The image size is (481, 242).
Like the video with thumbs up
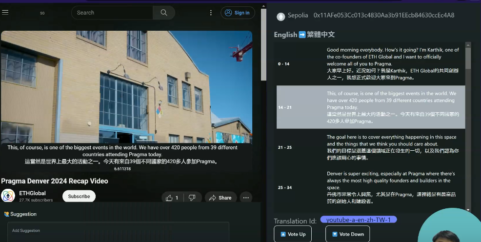(x=172, y=198)
